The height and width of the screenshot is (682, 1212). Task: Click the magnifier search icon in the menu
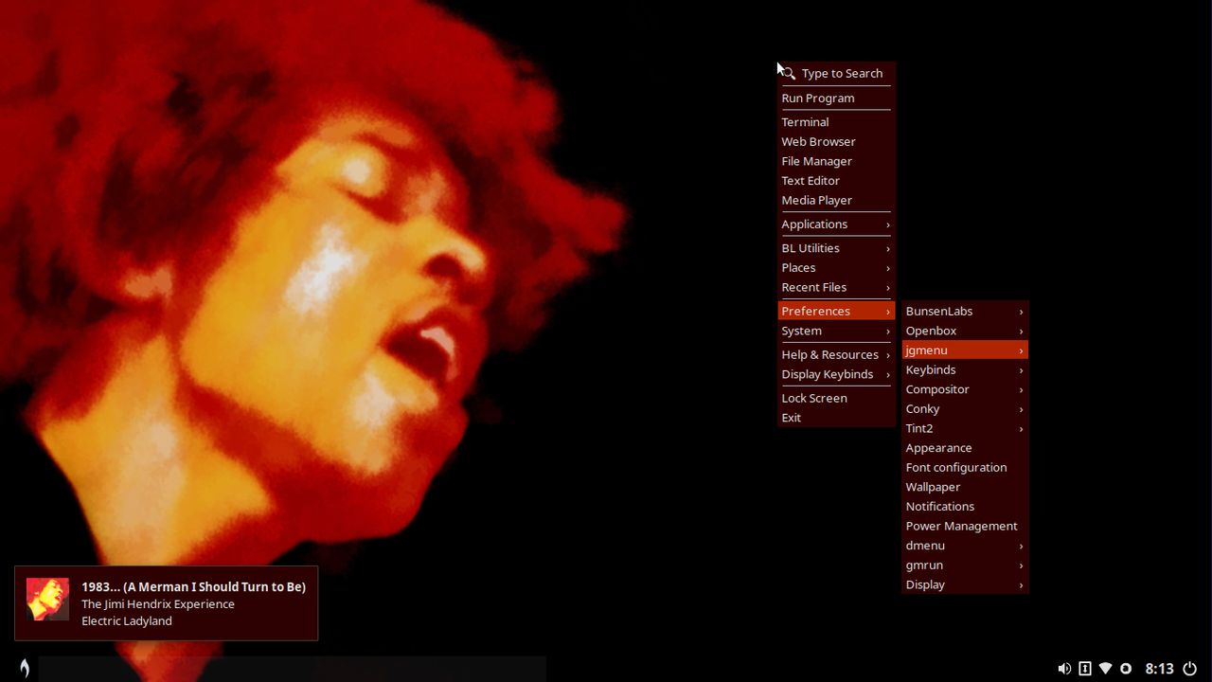click(789, 73)
